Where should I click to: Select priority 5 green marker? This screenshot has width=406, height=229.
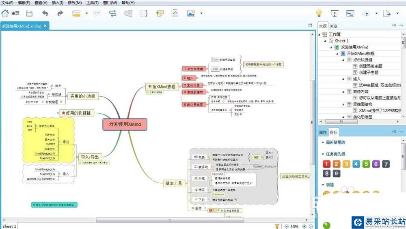point(366,164)
